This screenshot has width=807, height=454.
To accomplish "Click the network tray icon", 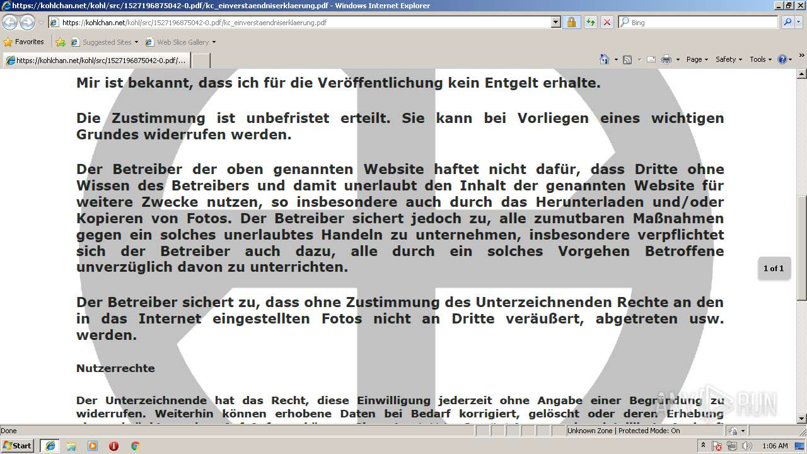I will 731,446.
